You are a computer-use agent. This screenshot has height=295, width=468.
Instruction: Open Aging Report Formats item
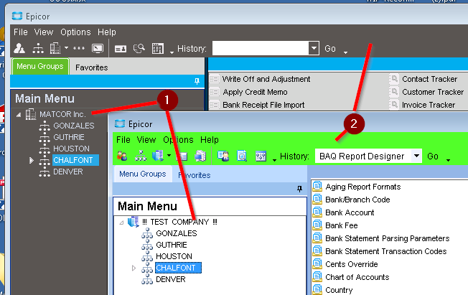[x=363, y=187]
